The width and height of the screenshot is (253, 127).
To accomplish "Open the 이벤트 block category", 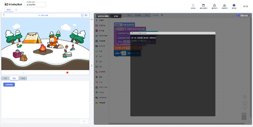I will coord(100,20).
